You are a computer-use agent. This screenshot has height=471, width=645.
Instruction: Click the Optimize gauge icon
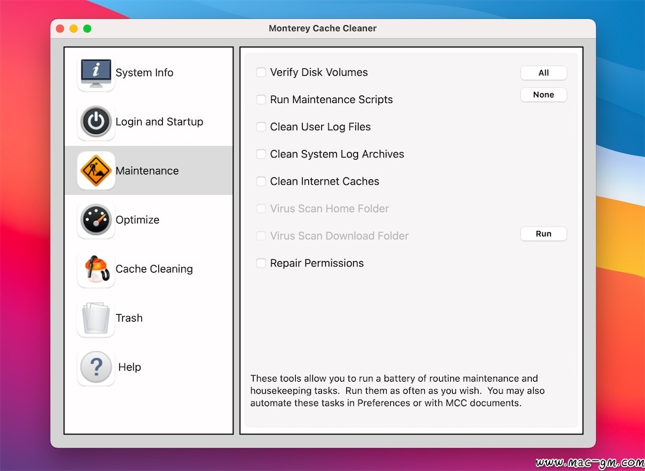[x=96, y=219]
